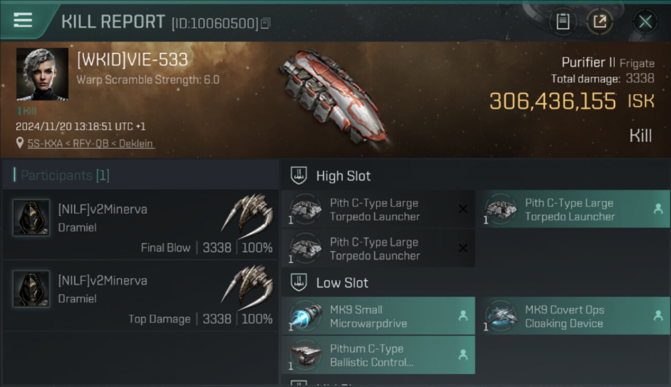Click the share export icon
671x387 pixels.
(600, 22)
